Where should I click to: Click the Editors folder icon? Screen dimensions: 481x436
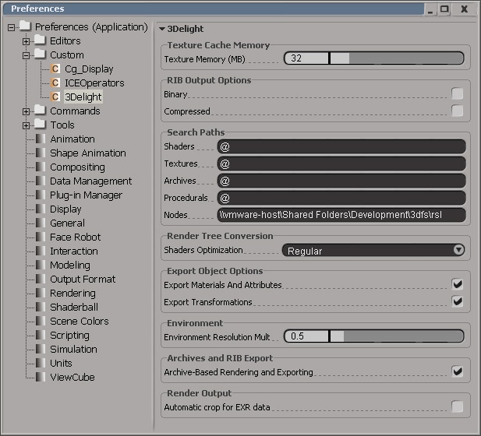tap(41, 41)
